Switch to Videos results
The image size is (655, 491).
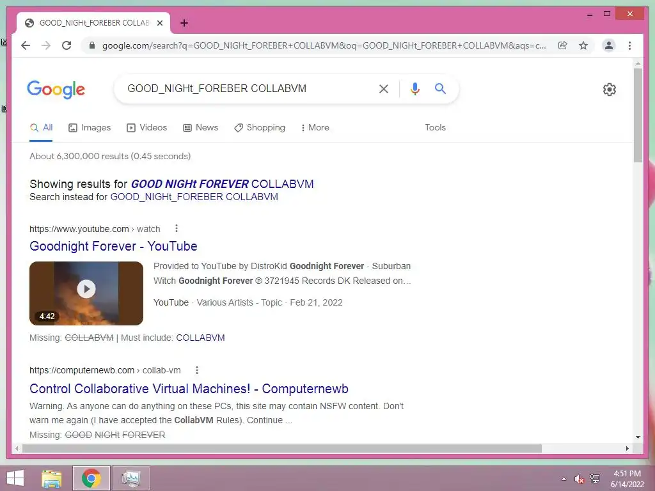146,128
